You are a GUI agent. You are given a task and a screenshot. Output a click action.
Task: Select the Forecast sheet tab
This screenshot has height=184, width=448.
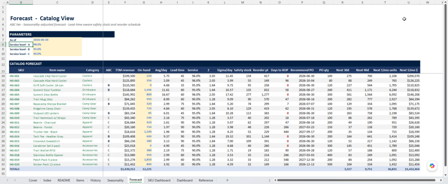point(136,180)
